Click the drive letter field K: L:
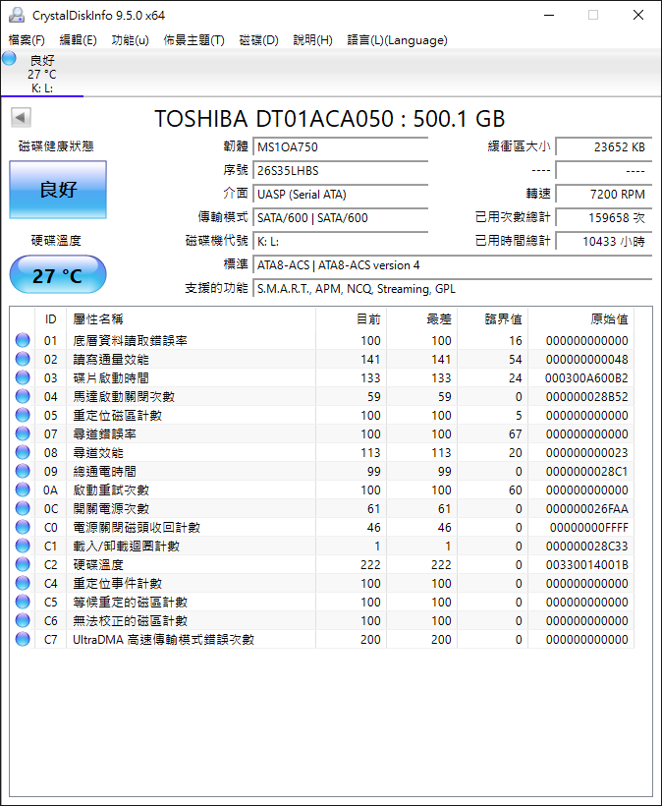662x806 pixels. click(341, 242)
